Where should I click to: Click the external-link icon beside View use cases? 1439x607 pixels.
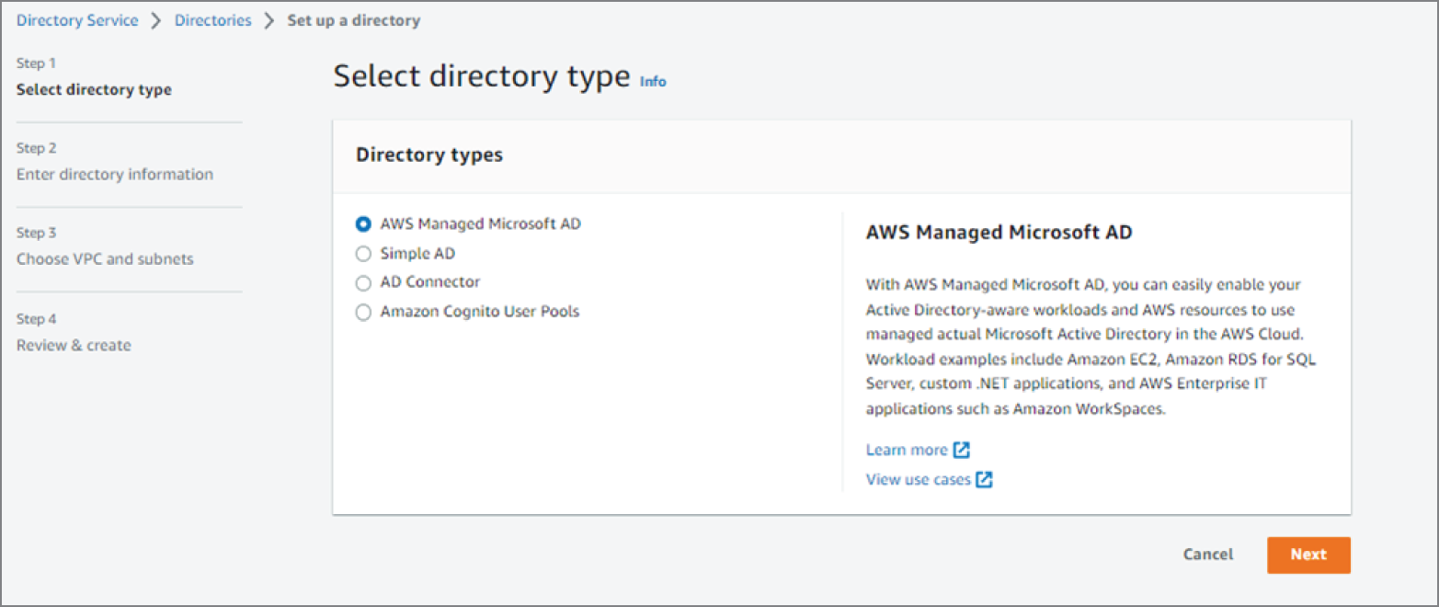click(985, 479)
